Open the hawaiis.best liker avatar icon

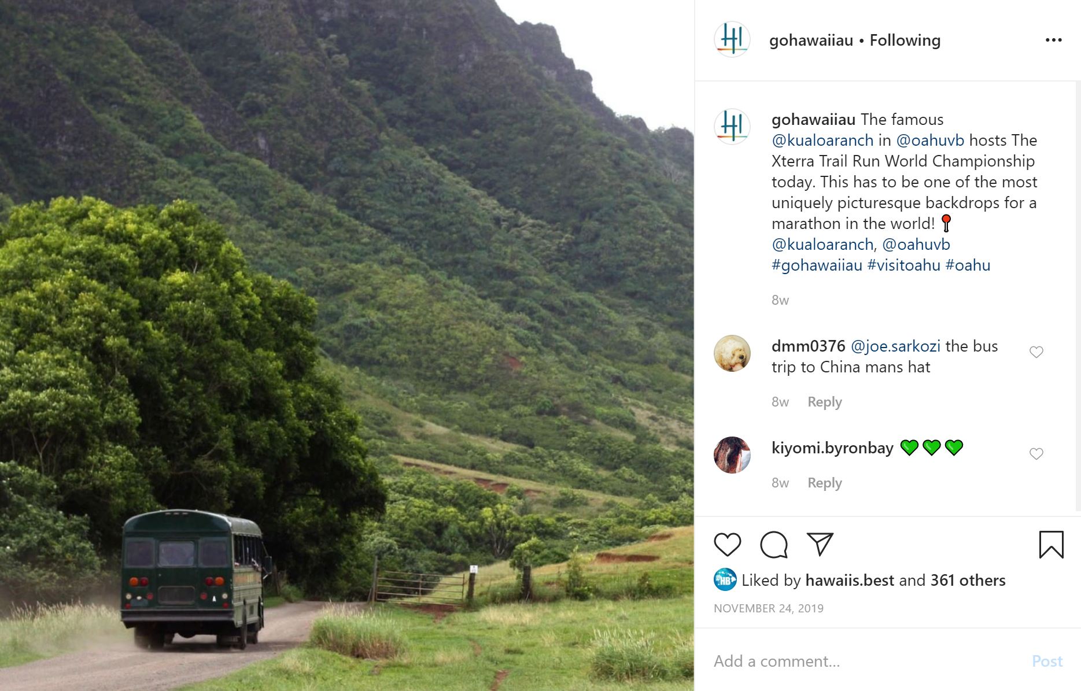(x=725, y=579)
